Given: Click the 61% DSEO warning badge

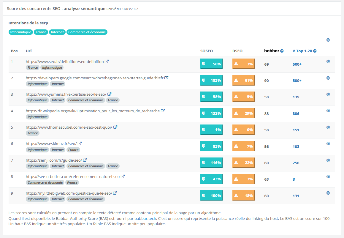Looking at the screenshot, I should pos(243,81).
